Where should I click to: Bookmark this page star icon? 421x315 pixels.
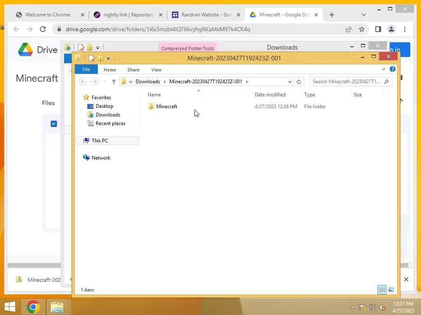pos(362,29)
